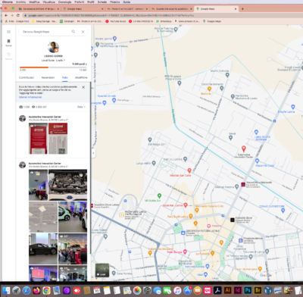
Task: Open the car engine photo thumbnail
Action: tap(67, 185)
